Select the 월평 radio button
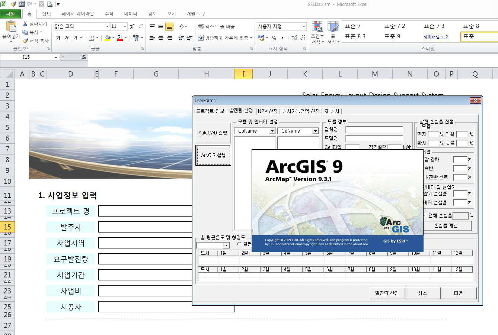 pyautogui.click(x=239, y=244)
